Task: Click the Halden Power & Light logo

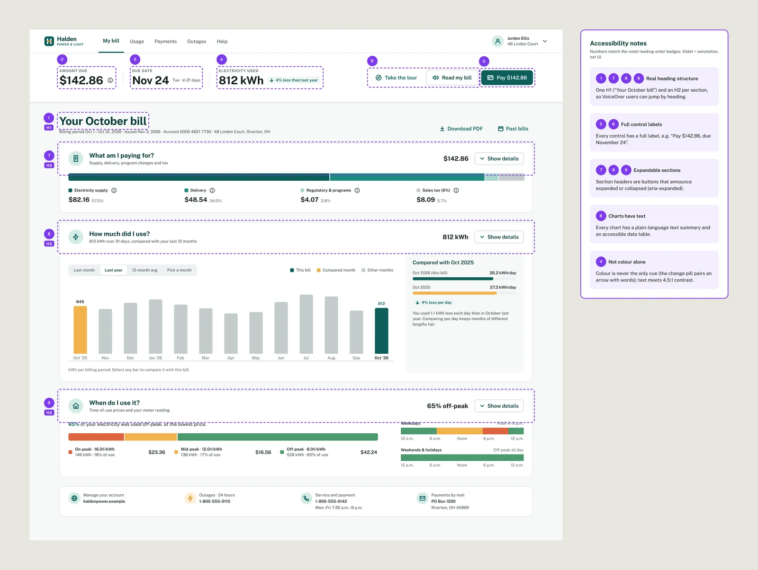Action: click(x=63, y=41)
